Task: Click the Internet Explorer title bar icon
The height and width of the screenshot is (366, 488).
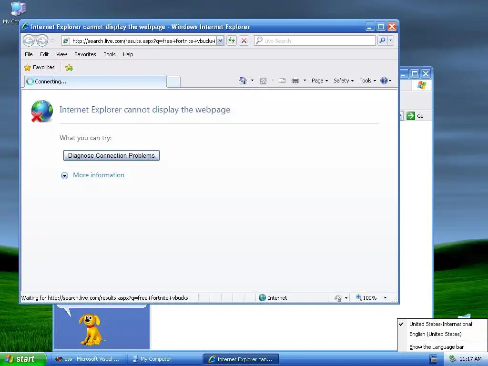Action: click(x=25, y=27)
